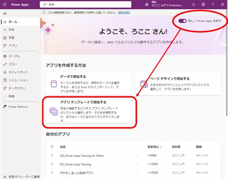Open チャットボット in sidebar
This screenshot has width=228, height=180.
tap(20, 72)
